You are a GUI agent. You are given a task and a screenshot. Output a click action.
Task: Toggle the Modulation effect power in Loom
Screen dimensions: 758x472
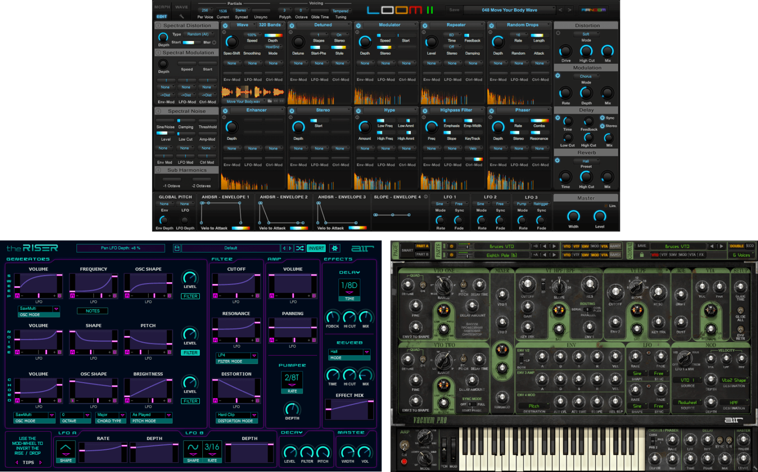click(558, 75)
